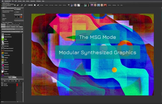Click the first magnifier zoom icon
Image resolution: width=162 pixels, height=104 pixels.
22,5
